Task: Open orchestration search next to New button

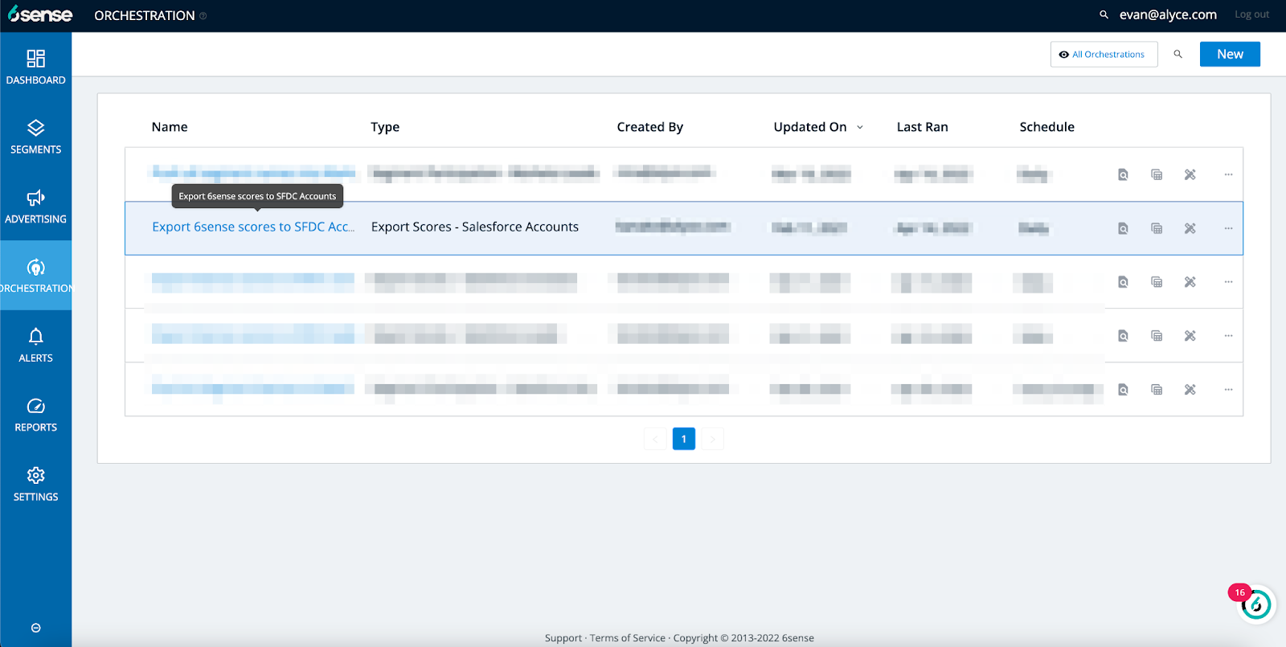Action: 1178,54
